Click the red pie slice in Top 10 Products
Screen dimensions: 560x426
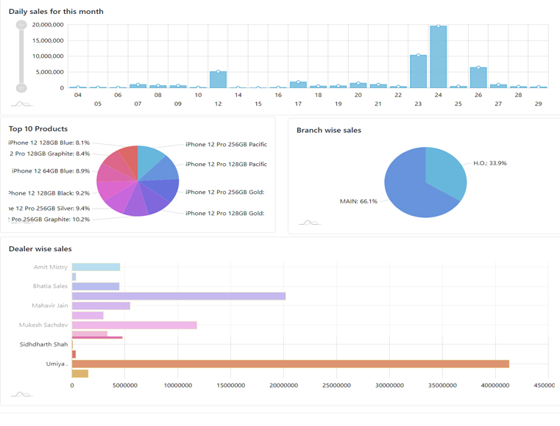tap(130, 159)
